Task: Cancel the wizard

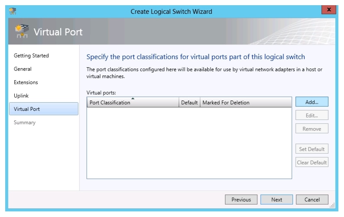Action: point(312,199)
